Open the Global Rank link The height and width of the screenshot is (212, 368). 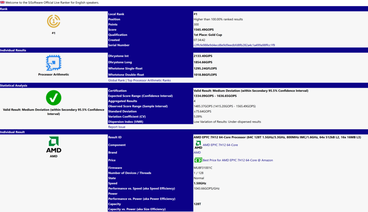click(116, 80)
